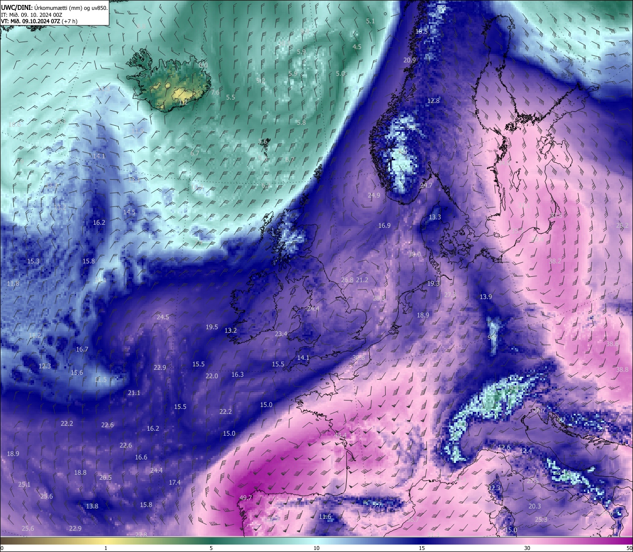Click the 4.5 value in the Norwegian Sea
Image resolution: width=633 pixels, height=552 pixels.
[357, 47]
